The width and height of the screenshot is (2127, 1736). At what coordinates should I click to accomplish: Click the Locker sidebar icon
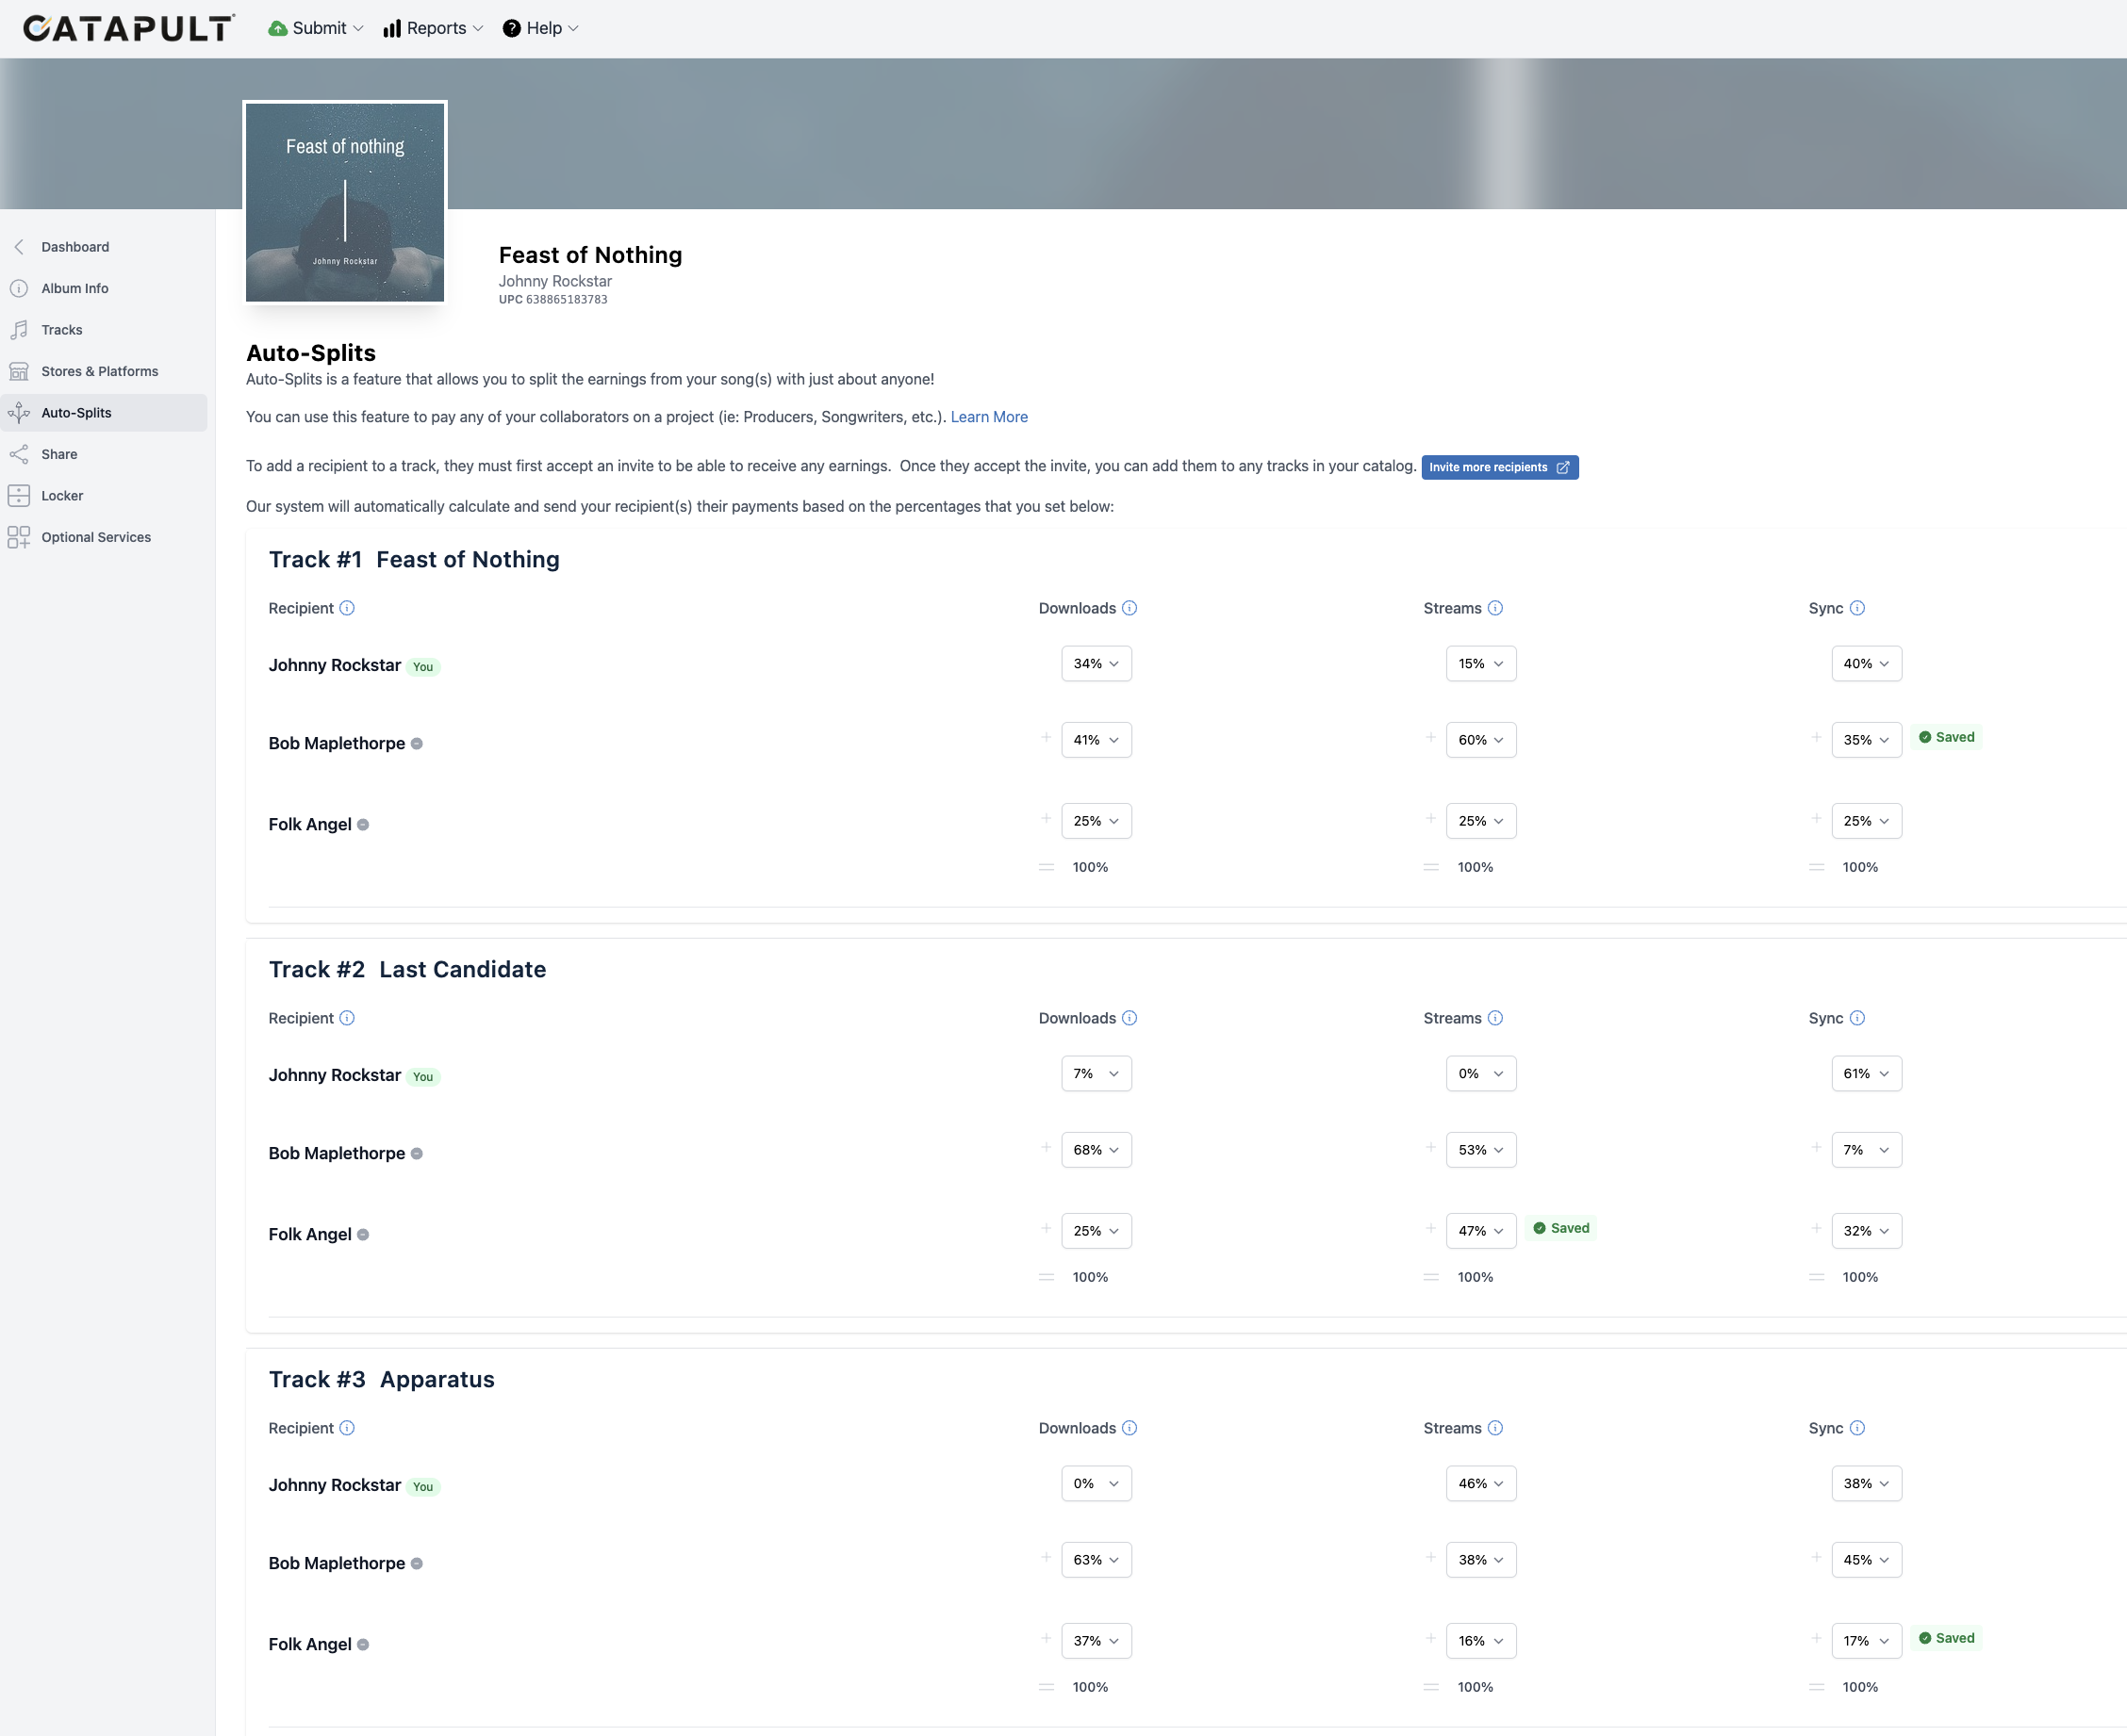point(19,496)
